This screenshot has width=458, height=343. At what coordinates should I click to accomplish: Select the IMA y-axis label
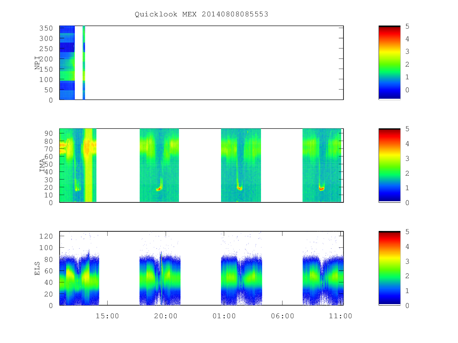click(x=42, y=166)
